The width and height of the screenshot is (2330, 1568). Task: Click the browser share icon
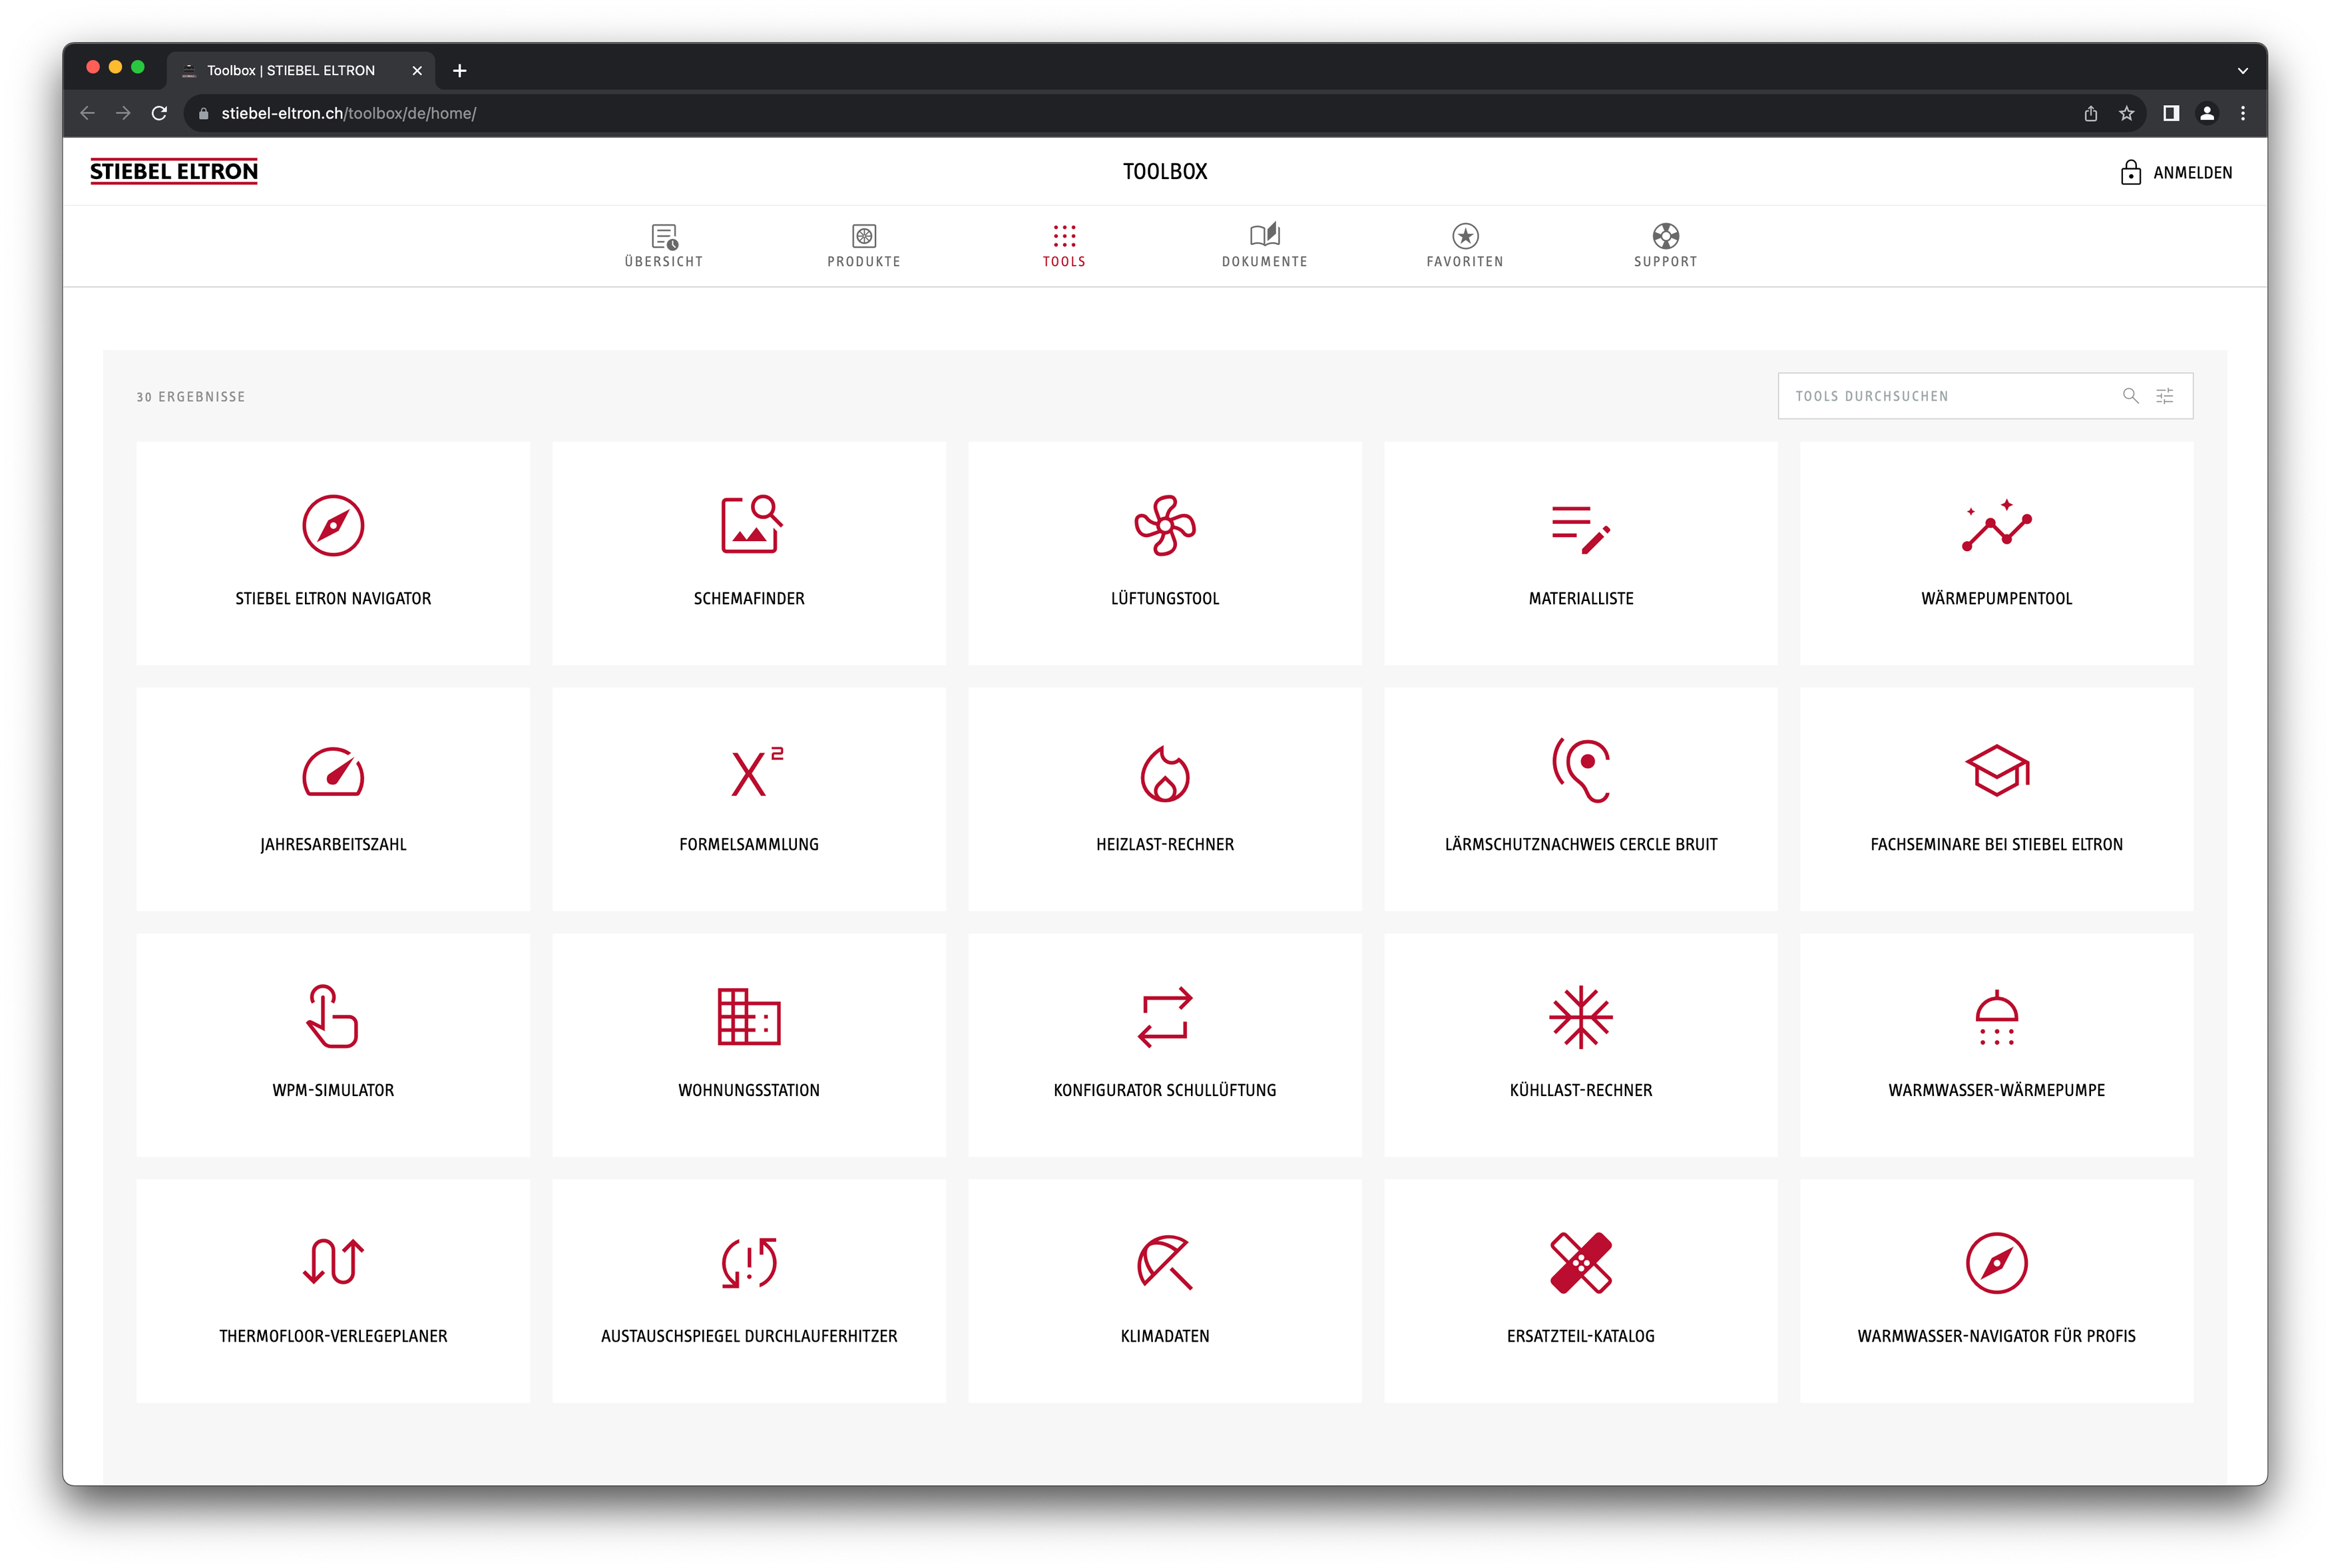tap(2091, 113)
